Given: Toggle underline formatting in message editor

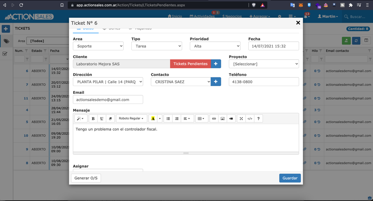Looking at the screenshot, I should tap(102, 119).
